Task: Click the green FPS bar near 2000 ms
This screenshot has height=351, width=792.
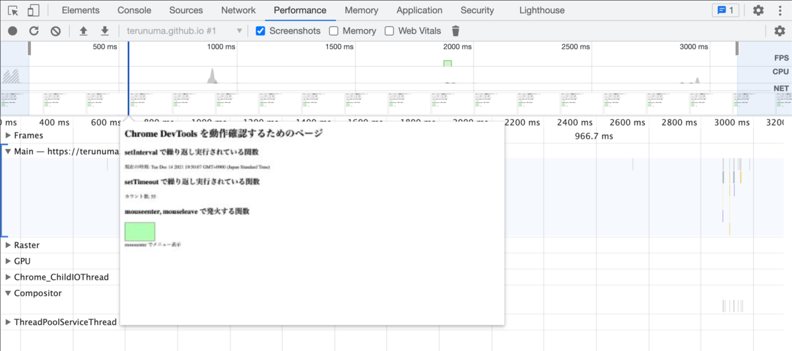Action: [x=447, y=63]
